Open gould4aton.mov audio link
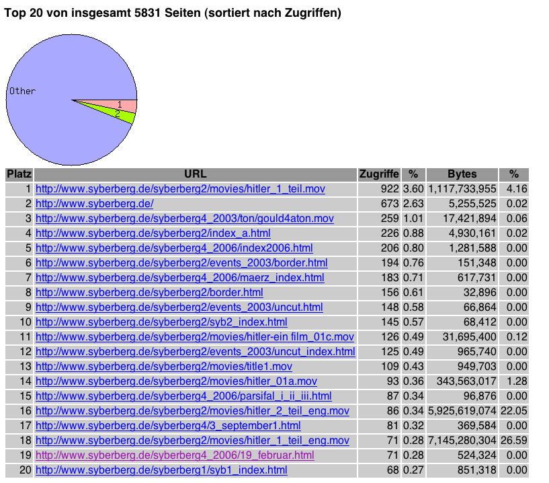This screenshot has width=549, height=483. [185, 219]
